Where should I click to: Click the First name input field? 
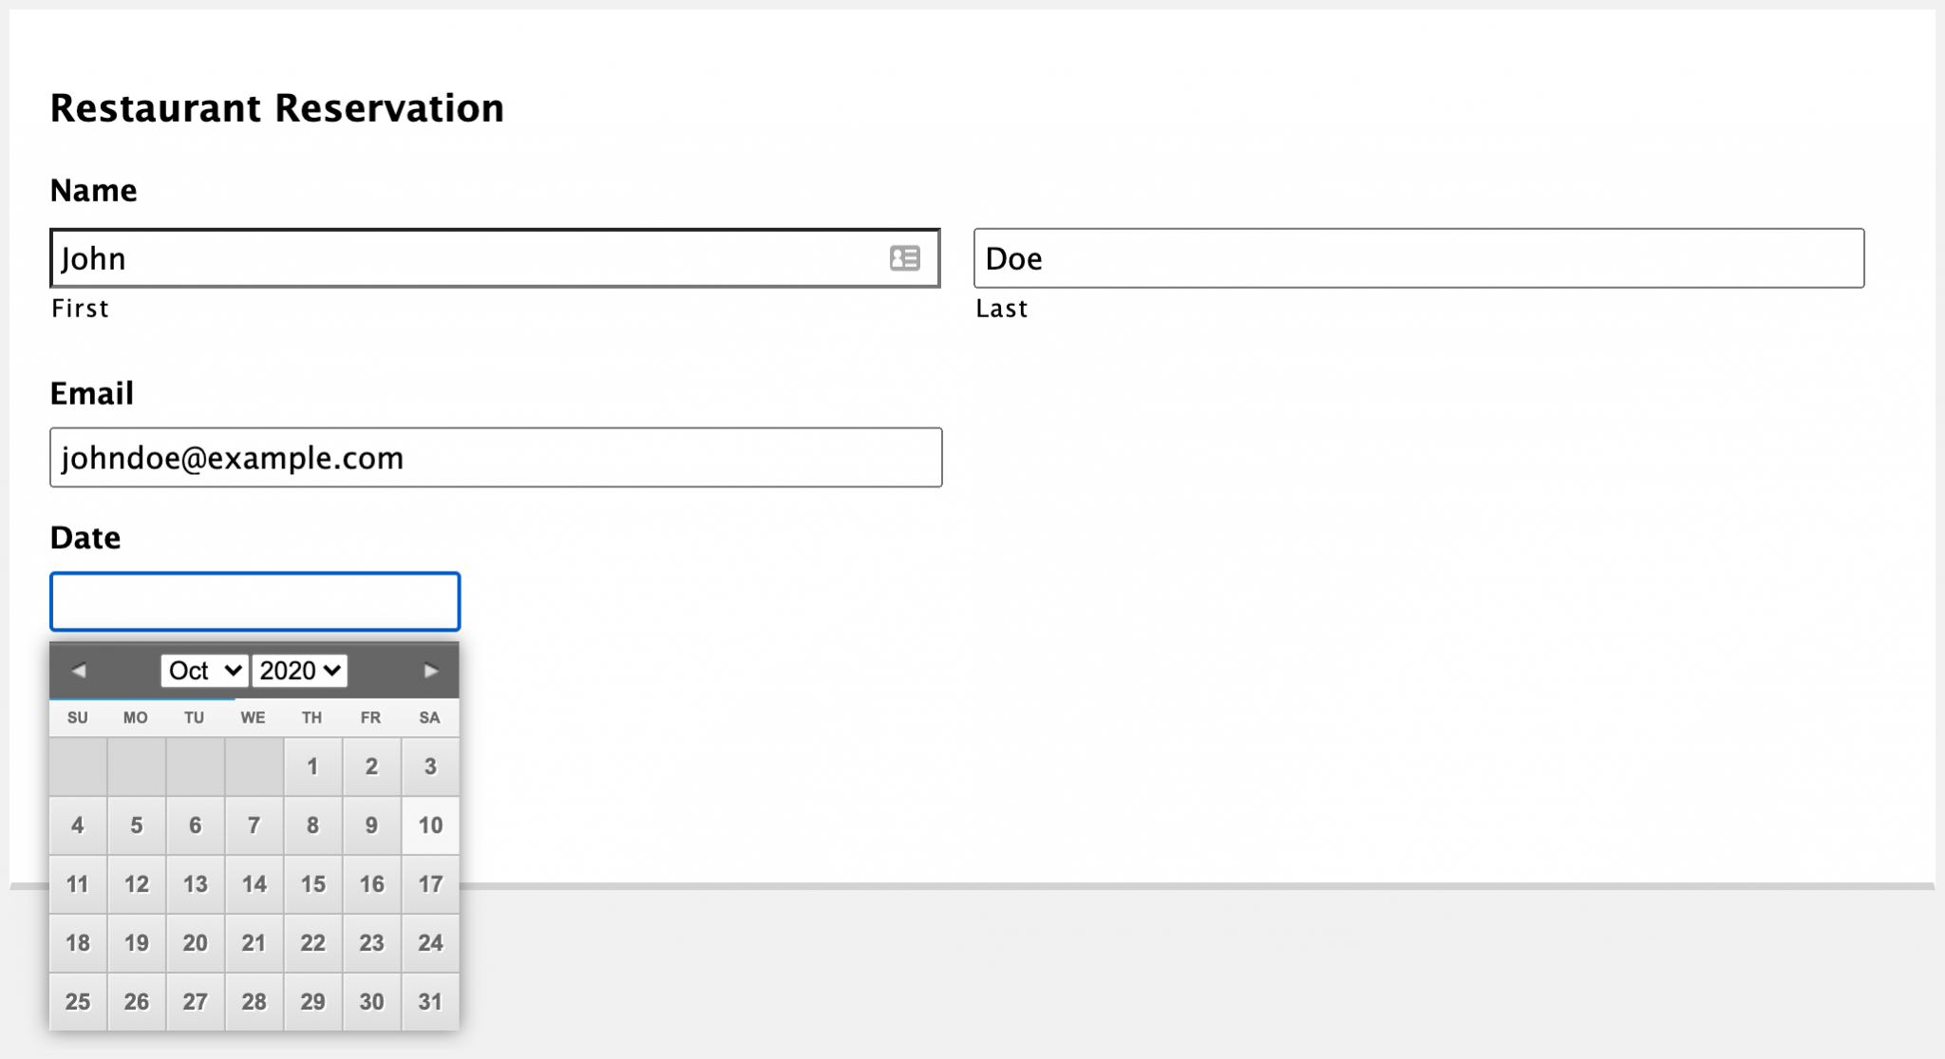495,258
